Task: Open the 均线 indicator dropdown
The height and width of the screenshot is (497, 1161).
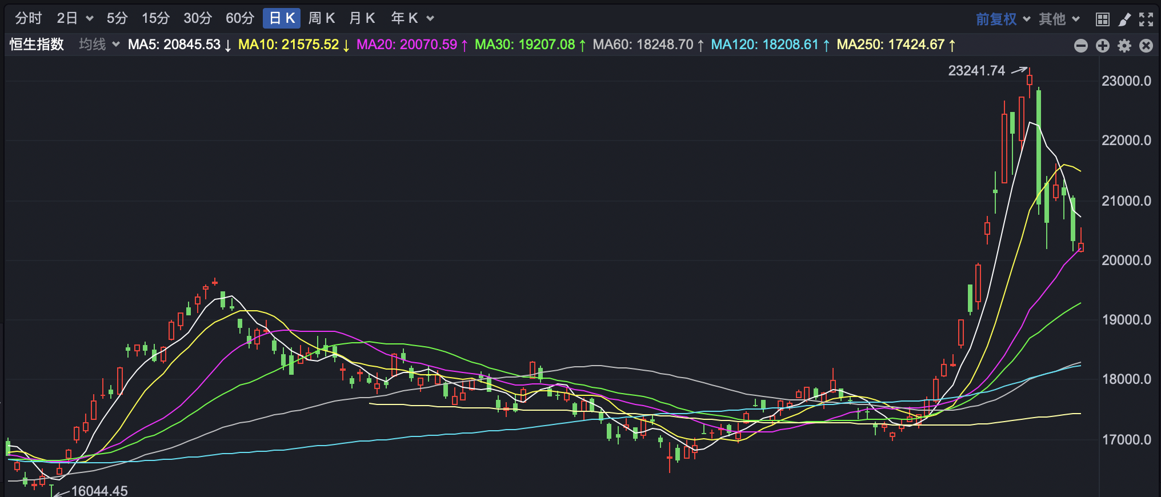Action: pos(99,45)
